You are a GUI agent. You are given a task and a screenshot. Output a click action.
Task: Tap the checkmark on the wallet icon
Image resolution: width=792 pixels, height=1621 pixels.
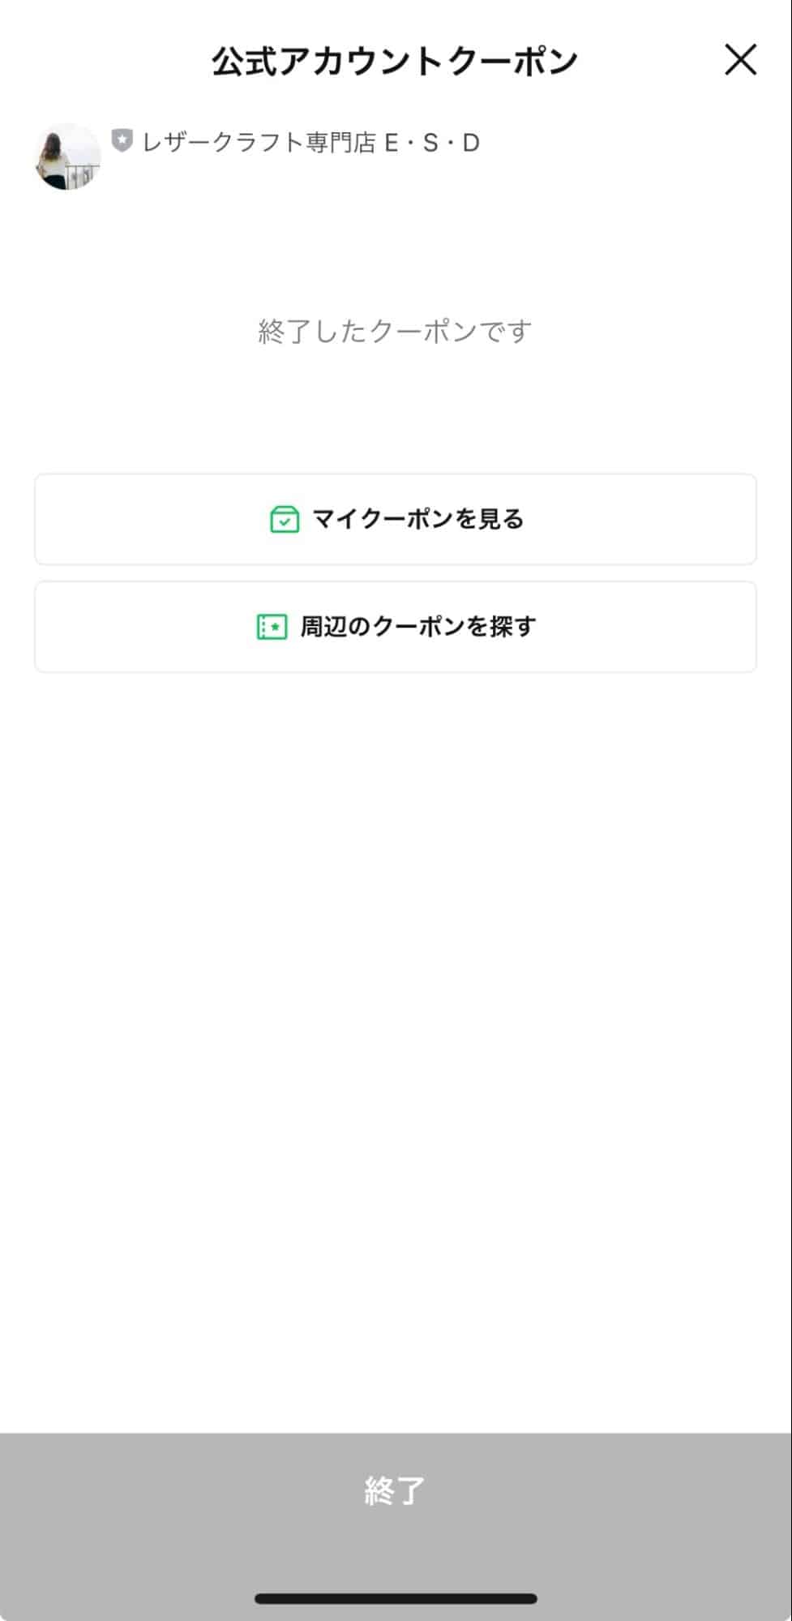point(285,523)
